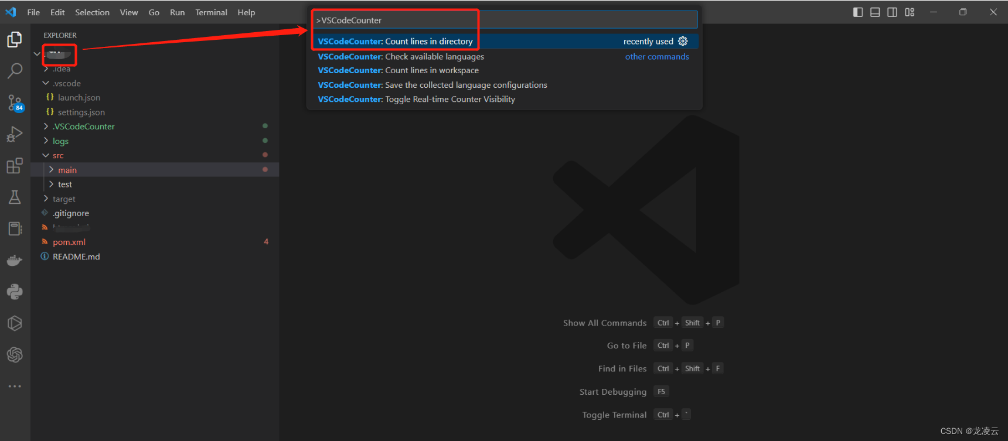Screen dimensions: 1008x441
Task: Click Go to File hint text
Action: pyautogui.click(x=626, y=346)
